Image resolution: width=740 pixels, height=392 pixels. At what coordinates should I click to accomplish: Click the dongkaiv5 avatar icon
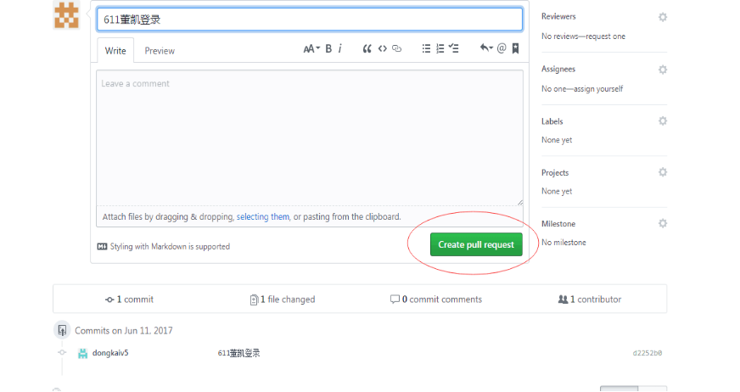pyautogui.click(x=82, y=353)
